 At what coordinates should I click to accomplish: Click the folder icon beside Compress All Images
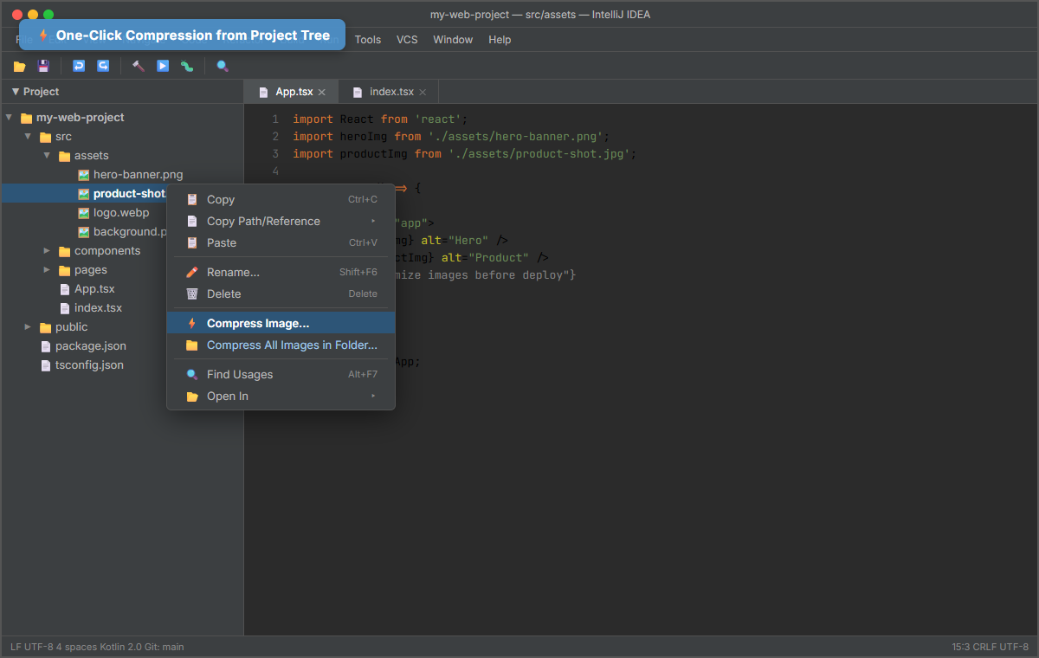point(191,345)
